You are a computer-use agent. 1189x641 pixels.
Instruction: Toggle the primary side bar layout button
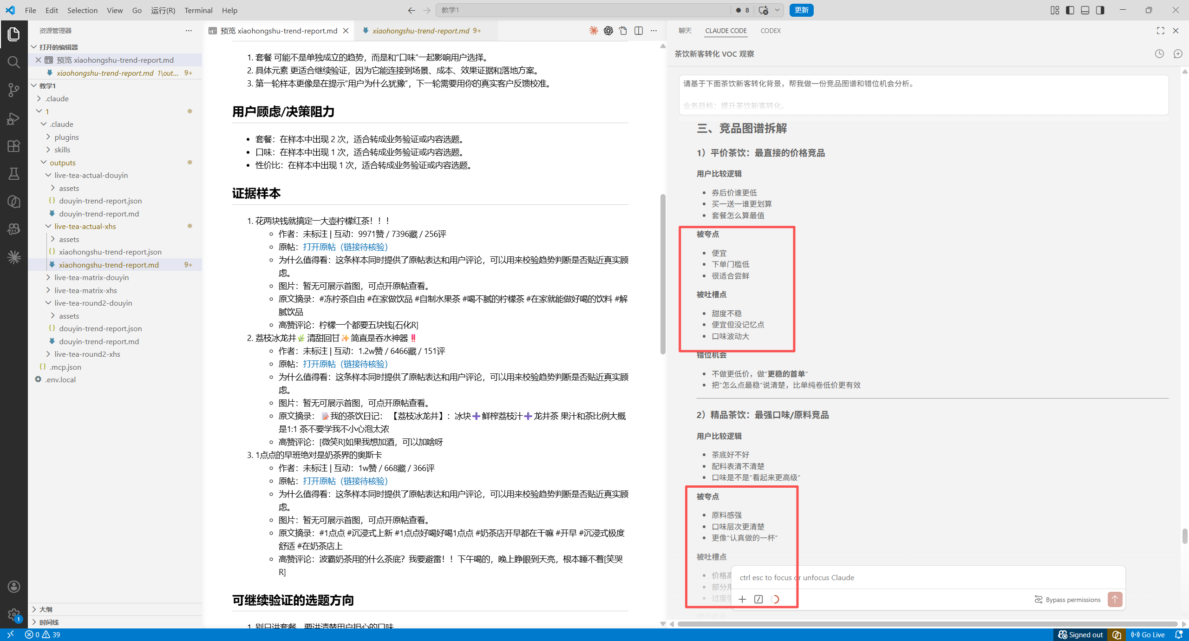[x=1070, y=10]
